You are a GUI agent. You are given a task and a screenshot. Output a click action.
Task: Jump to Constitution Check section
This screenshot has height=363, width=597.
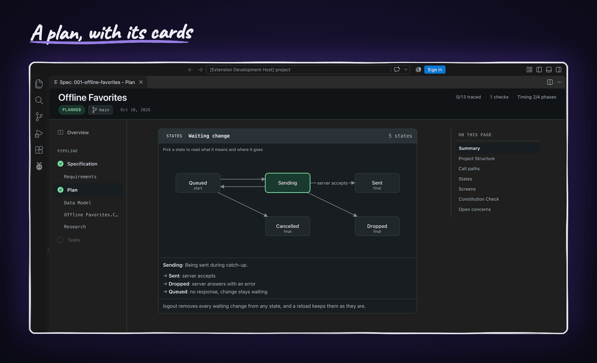(479, 199)
